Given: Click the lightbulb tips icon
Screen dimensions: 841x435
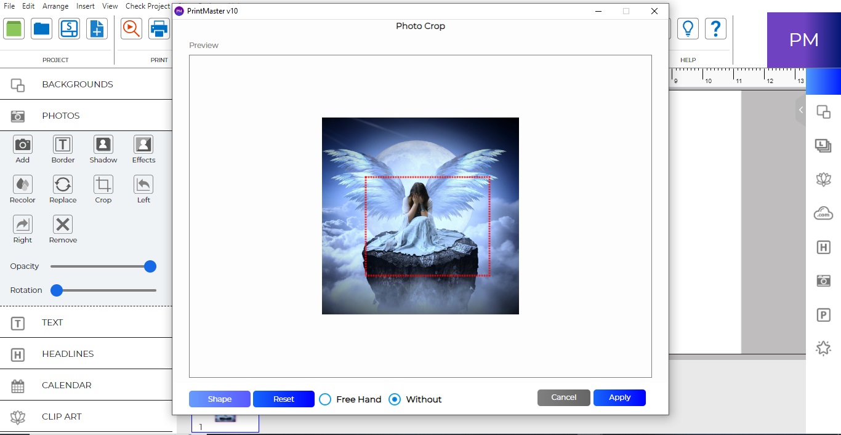Looking at the screenshot, I should point(688,28).
